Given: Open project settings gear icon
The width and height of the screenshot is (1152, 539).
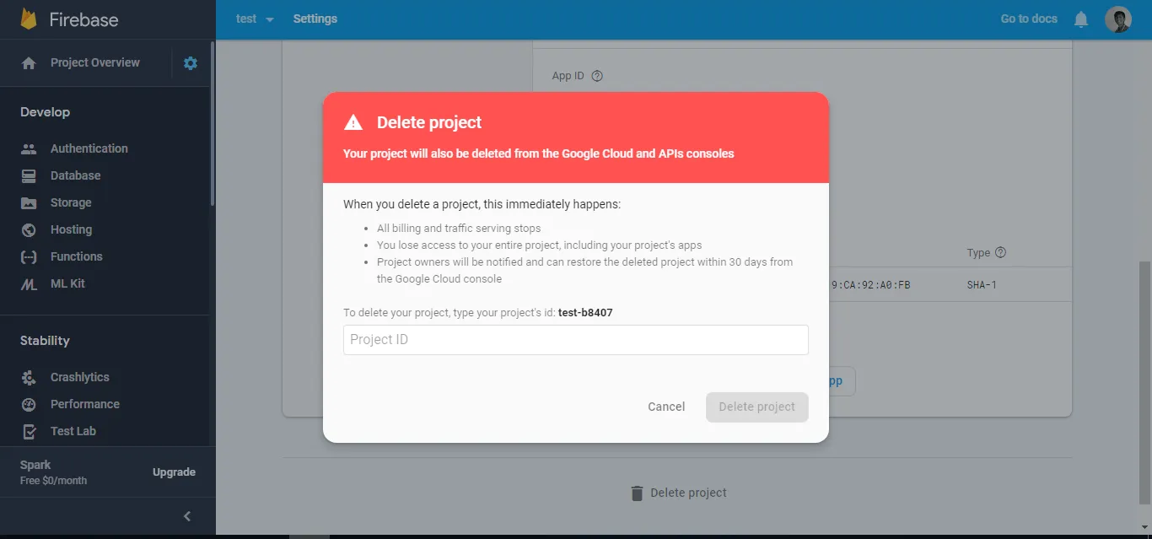Looking at the screenshot, I should (x=191, y=63).
